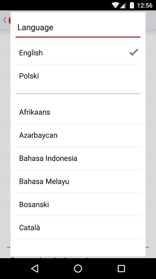Tap the blank row below Català

click(x=78, y=248)
